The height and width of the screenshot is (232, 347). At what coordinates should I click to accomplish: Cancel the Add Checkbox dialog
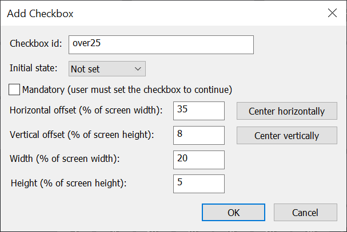[305, 213]
